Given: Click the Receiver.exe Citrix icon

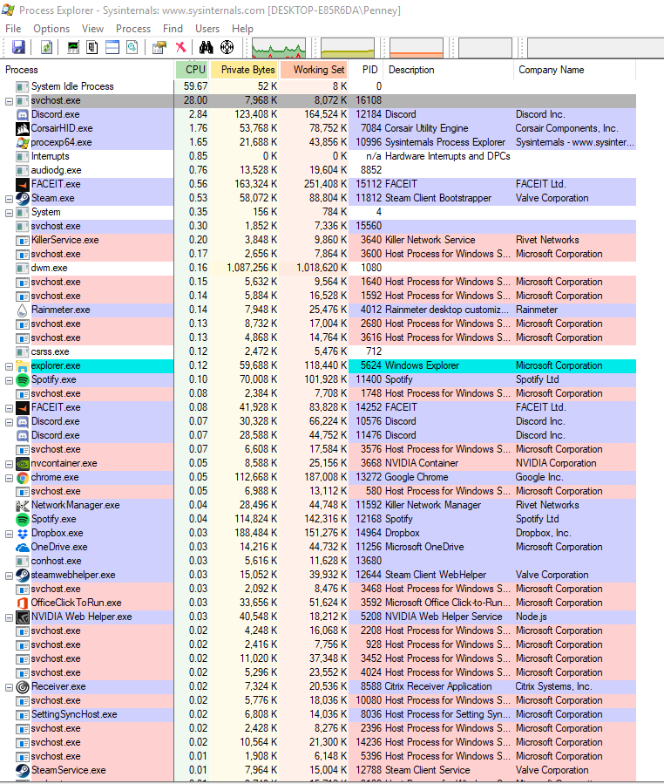Looking at the screenshot, I should point(23,687).
